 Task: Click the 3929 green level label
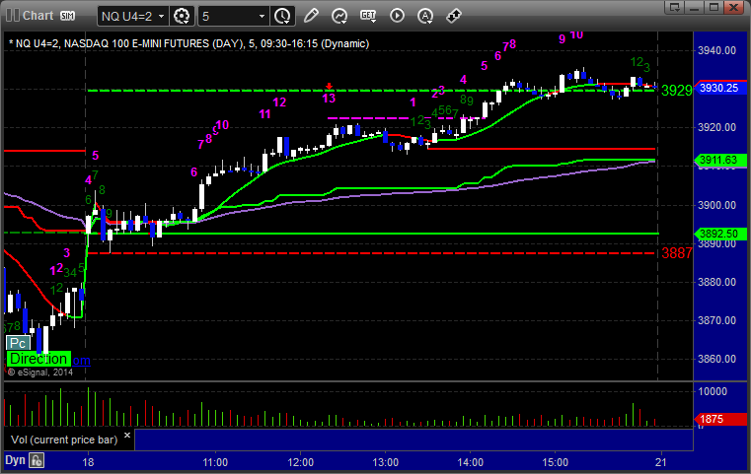click(677, 90)
